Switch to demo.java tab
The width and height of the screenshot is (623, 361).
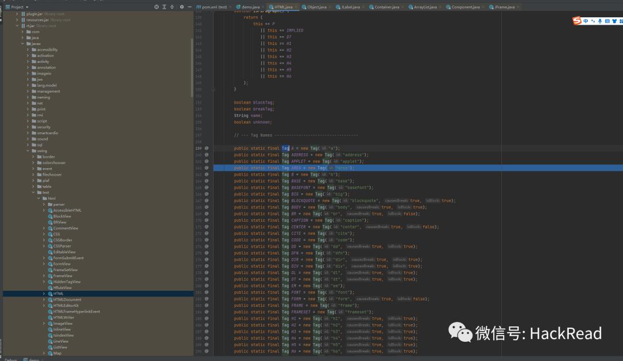(x=250, y=7)
